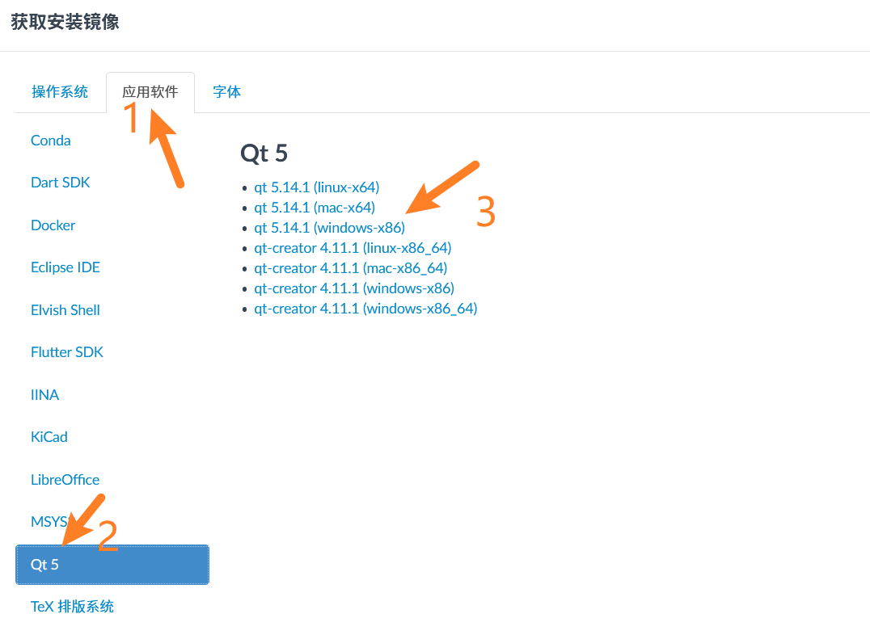Open the Dart SDK entry

click(61, 183)
